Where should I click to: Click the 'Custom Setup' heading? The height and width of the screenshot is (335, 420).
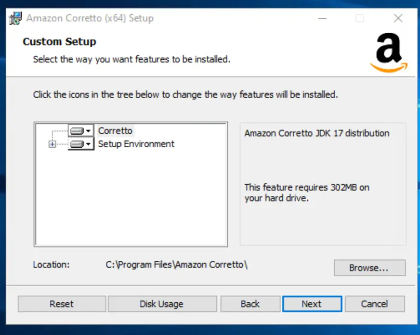59,42
